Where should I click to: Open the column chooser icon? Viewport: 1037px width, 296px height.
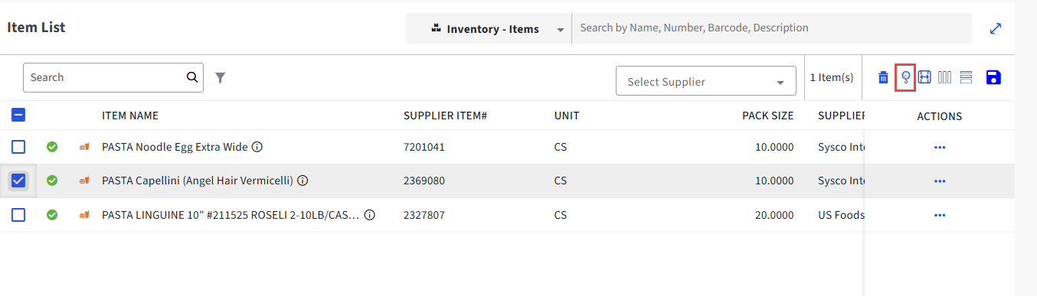(944, 77)
